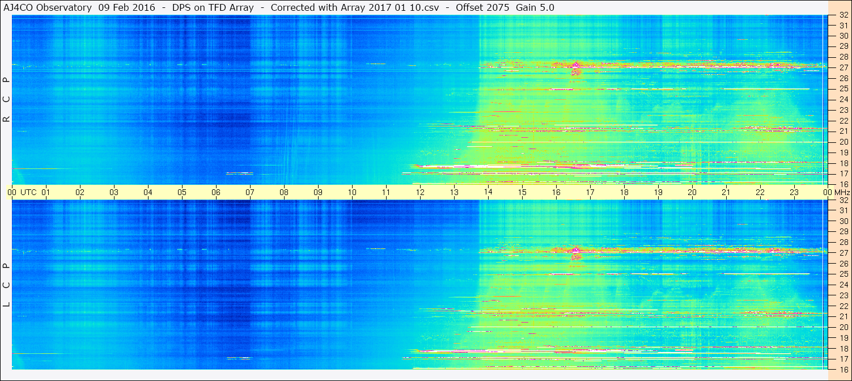
Task: Click the 25 MHz label on the RCP frequency scale
Action: pyautogui.click(x=843, y=89)
